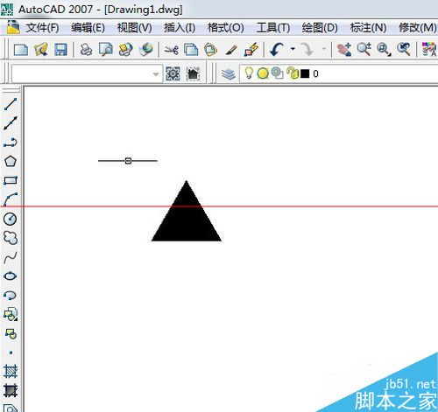Click the drawing document icon beside 文件
Screen dimensions: 438x412
13,27
